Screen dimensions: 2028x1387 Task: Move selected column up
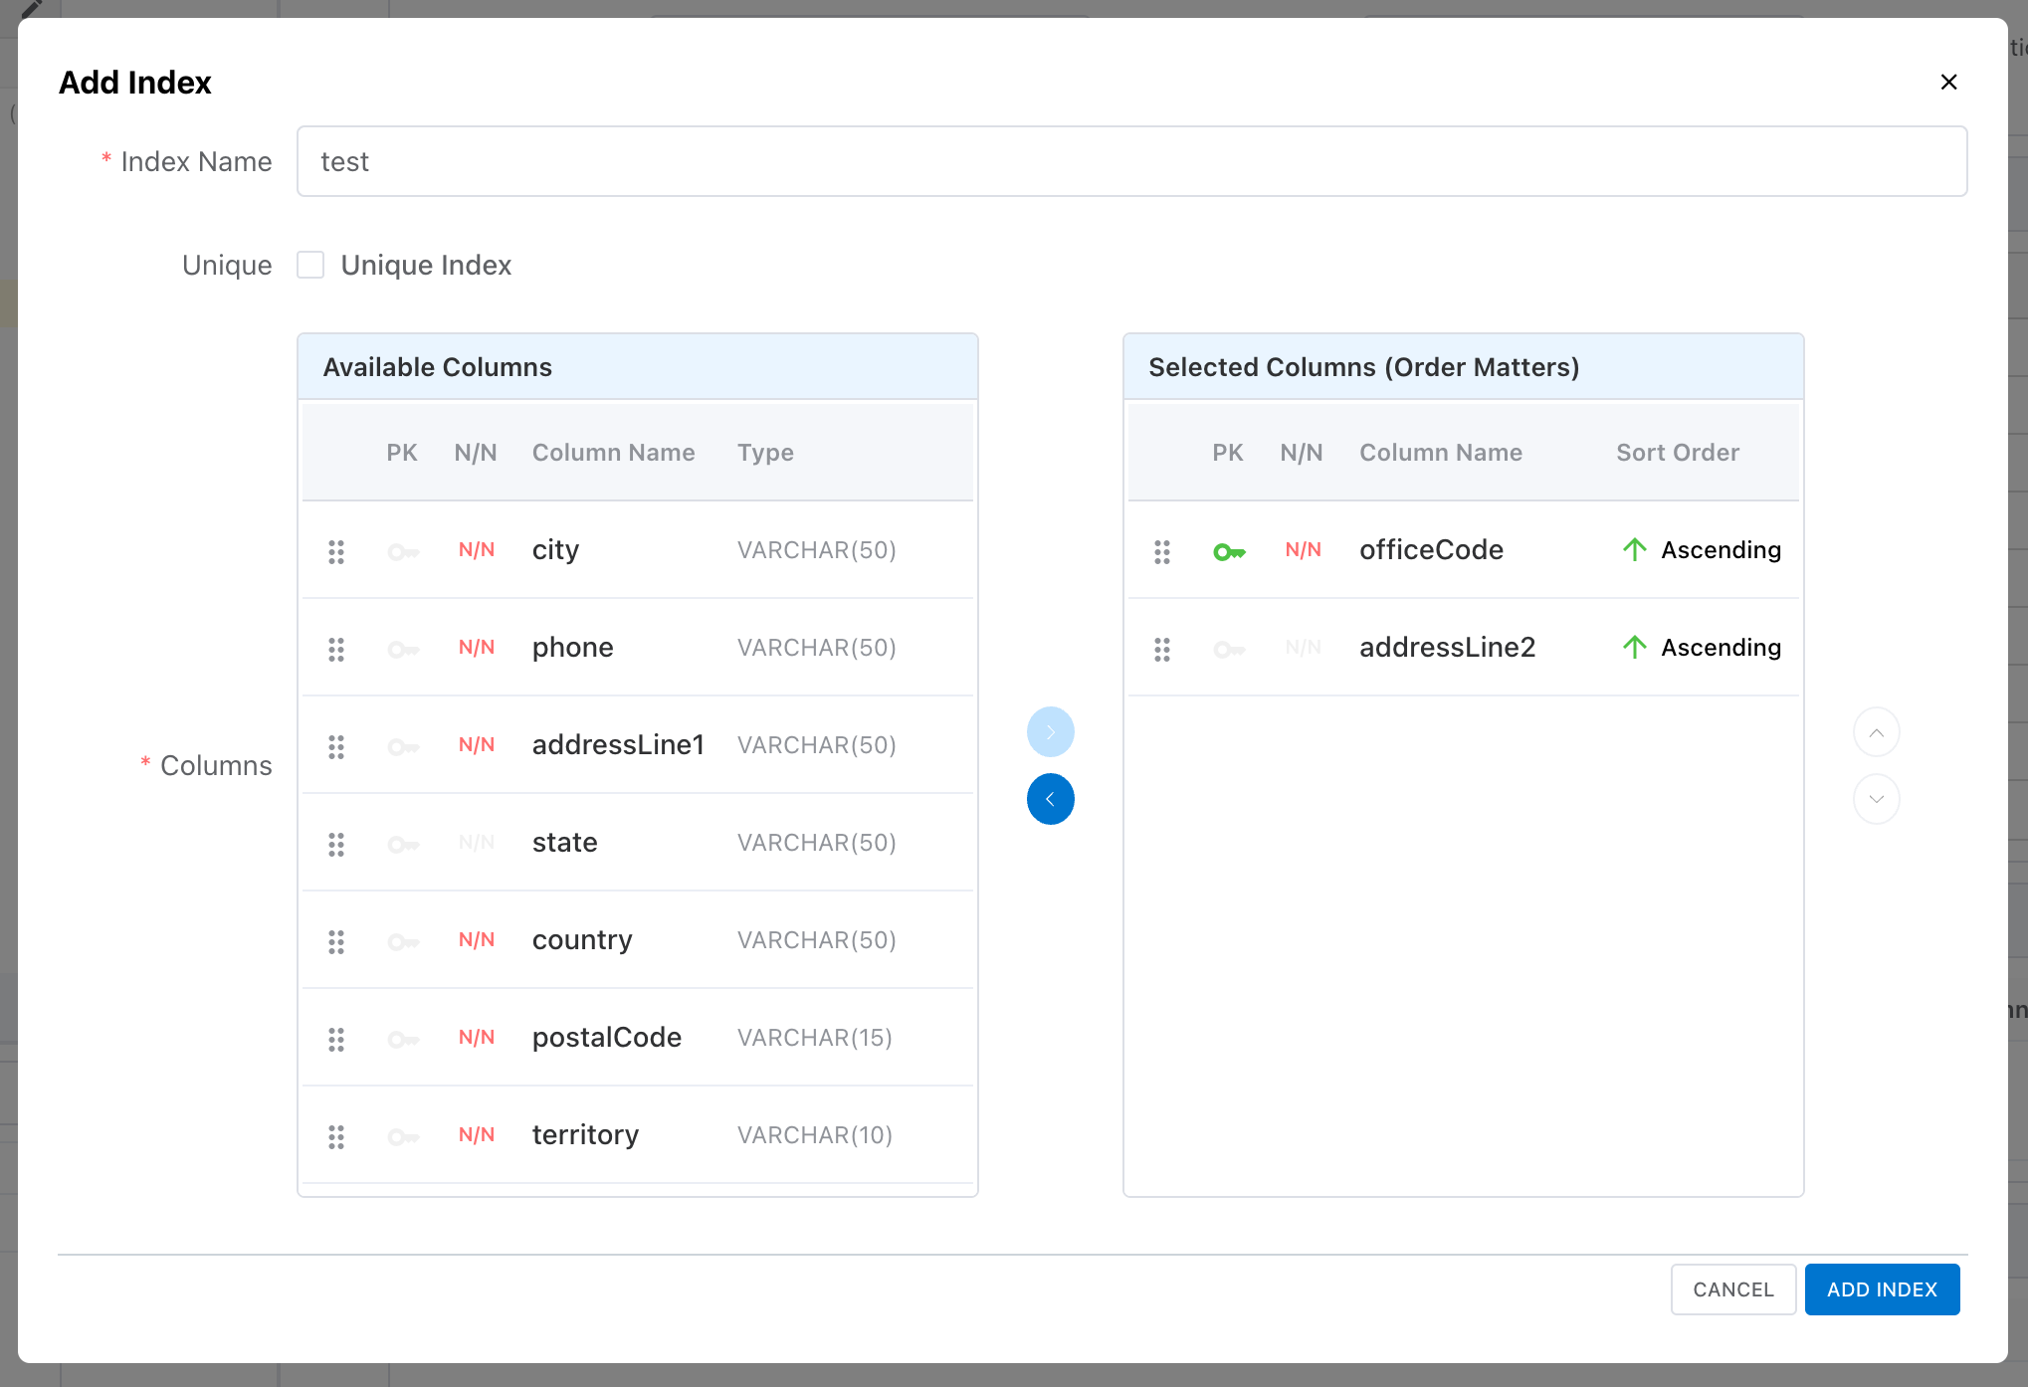(1877, 732)
